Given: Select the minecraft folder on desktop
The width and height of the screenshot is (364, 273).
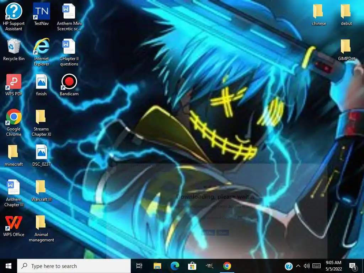Looking at the screenshot, I should [14, 156].
